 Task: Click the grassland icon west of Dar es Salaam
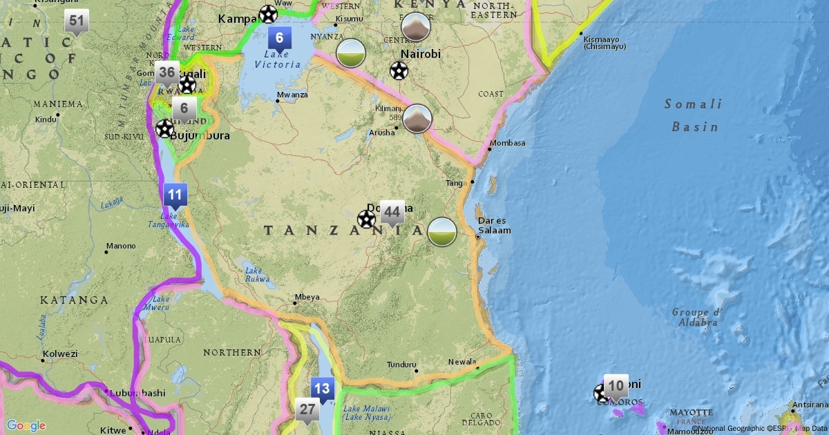[442, 232]
